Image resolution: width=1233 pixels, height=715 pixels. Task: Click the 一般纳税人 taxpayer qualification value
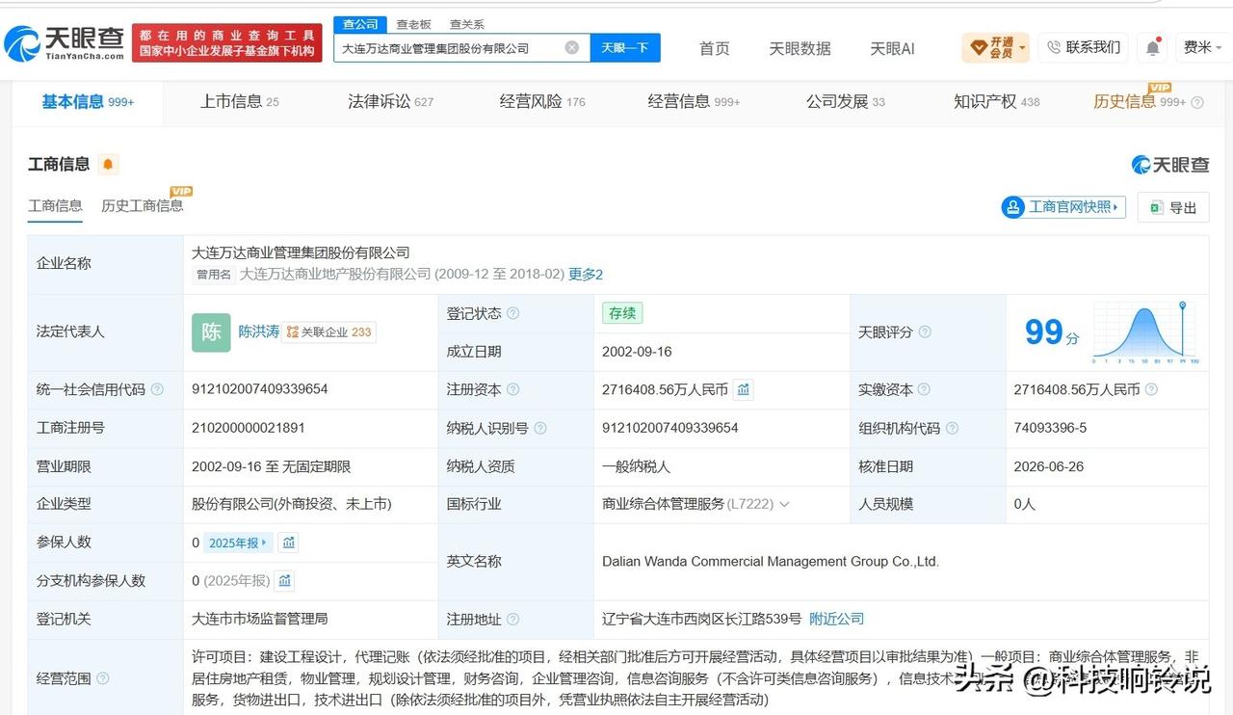636,466
